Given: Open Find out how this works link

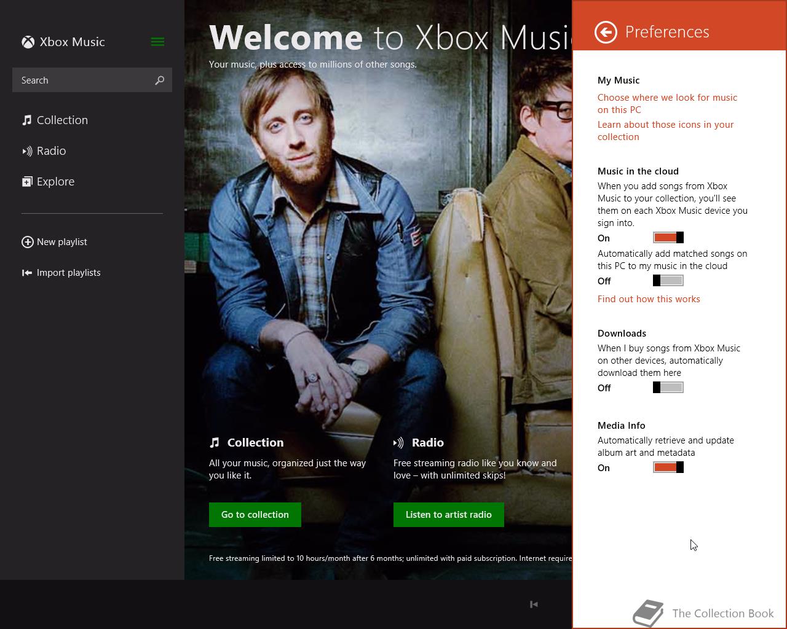Looking at the screenshot, I should [x=649, y=299].
